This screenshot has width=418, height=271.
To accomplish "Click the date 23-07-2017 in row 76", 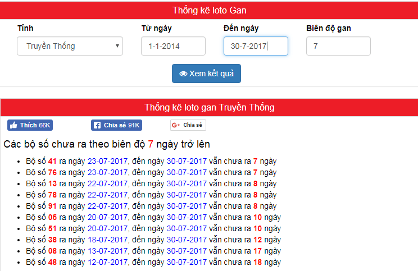I will 107,172.
